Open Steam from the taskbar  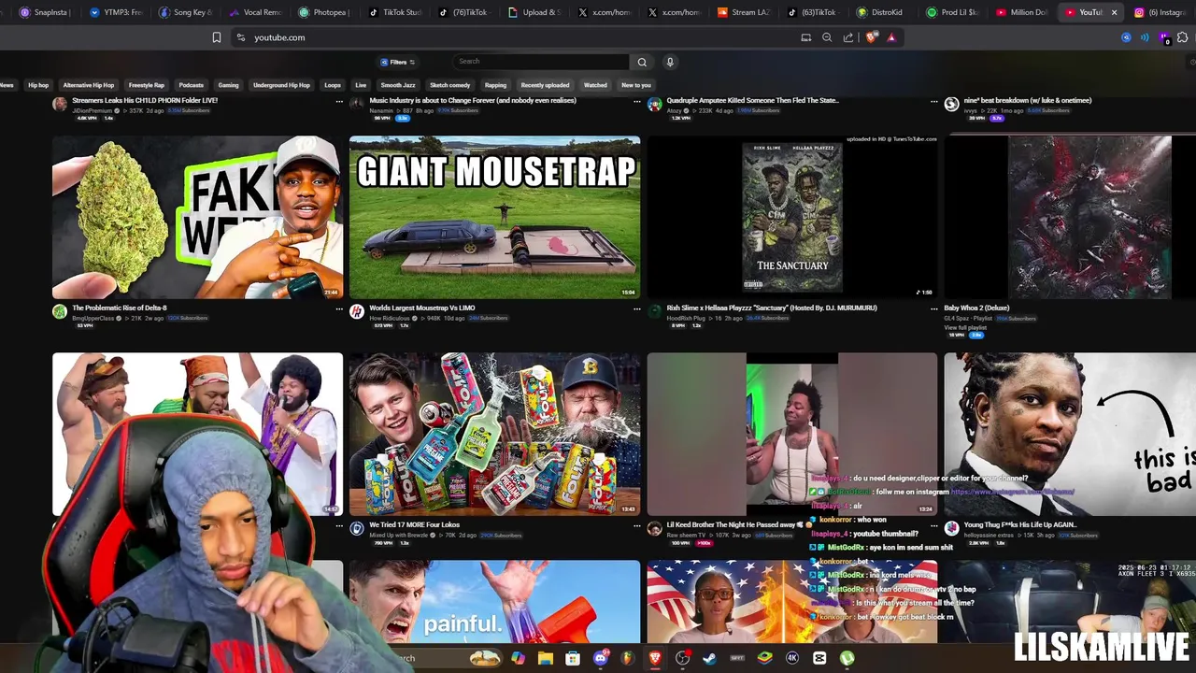point(710,658)
